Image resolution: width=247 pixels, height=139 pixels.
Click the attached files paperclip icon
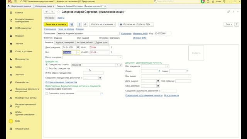click(85, 24)
